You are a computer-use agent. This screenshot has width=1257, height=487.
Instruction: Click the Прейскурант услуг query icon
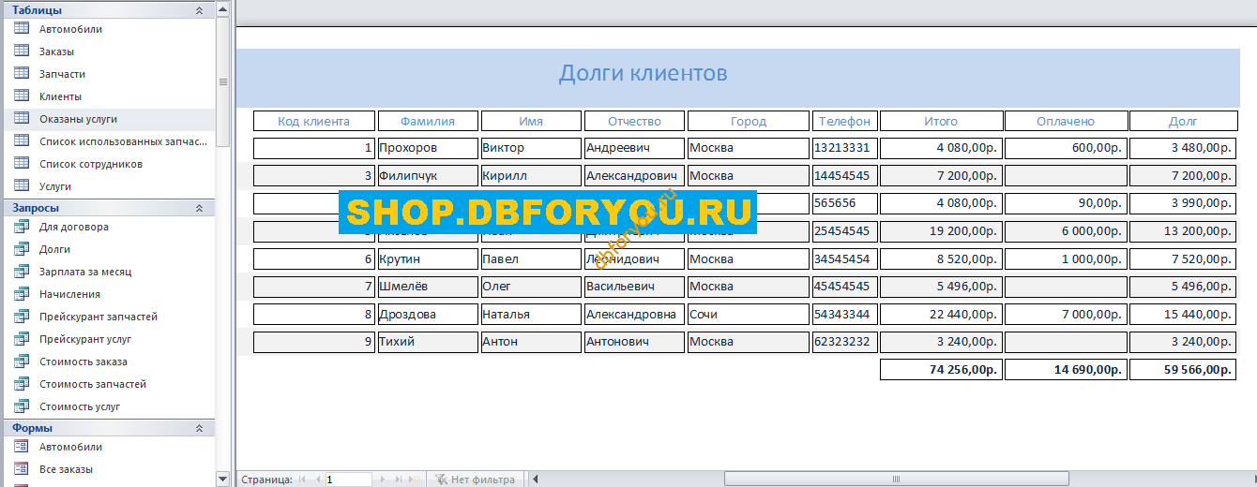point(22,339)
